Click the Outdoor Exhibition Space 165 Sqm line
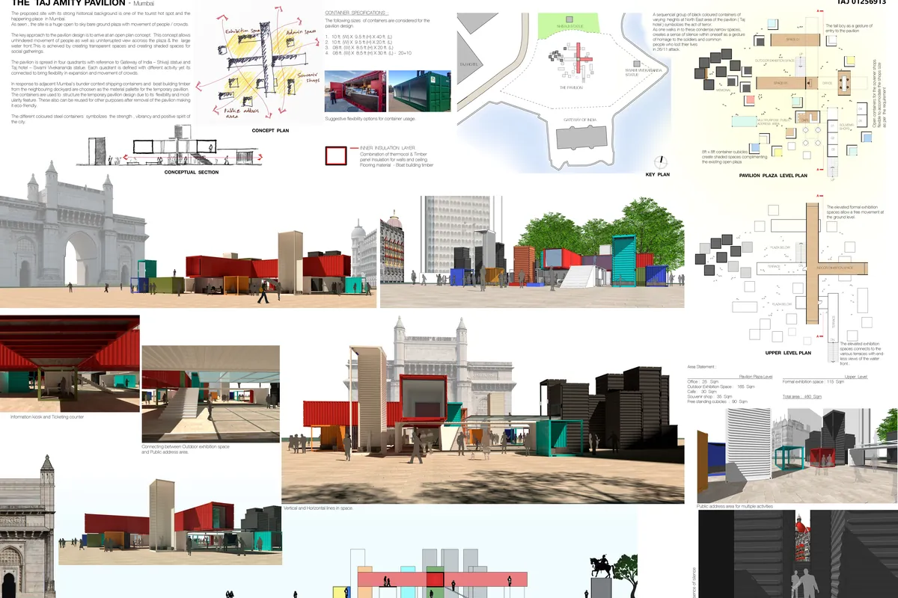The image size is (898, 598). click(x=720, y=386)
